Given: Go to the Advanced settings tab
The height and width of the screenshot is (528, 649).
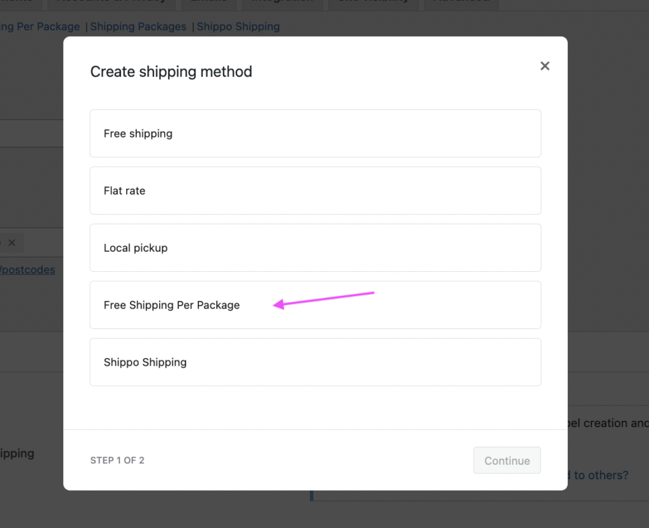Looking at the screenshot, I should click(461, 3).
